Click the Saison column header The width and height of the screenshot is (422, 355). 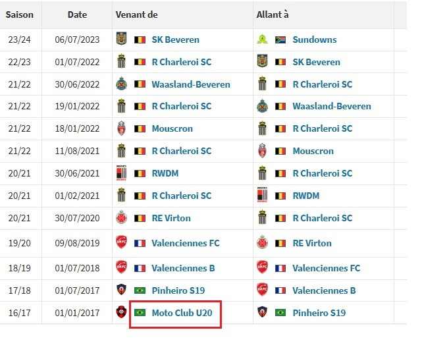(19, 14)
